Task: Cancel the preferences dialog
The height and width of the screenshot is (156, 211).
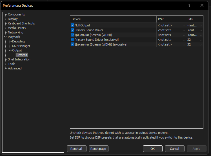Action: (x=174, y=149)
